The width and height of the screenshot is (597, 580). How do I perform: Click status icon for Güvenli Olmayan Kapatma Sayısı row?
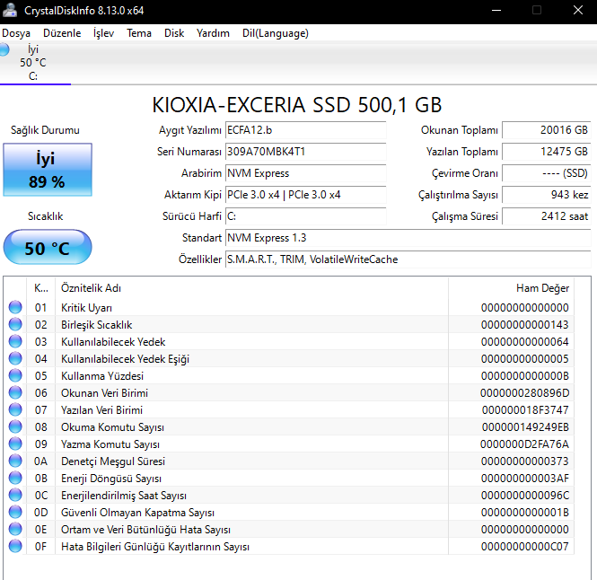pyautogui.click(x=15, y=512)
